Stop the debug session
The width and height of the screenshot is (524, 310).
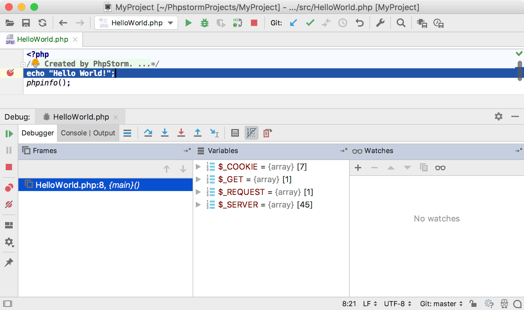pyautogui.click(x=9, y=167)
